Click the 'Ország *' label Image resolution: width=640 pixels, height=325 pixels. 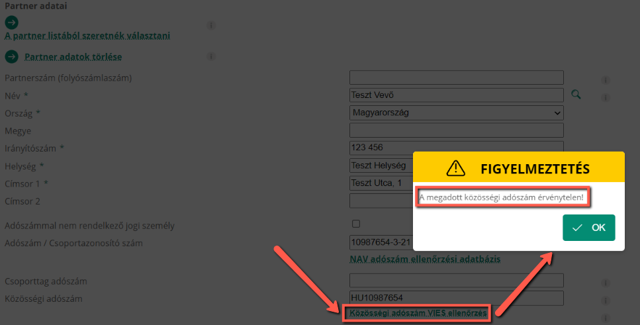(x=23, y=113)
